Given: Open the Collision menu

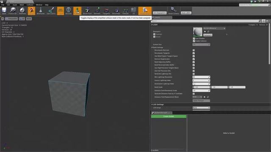Looking at the screenshot, I should [30, 5].
